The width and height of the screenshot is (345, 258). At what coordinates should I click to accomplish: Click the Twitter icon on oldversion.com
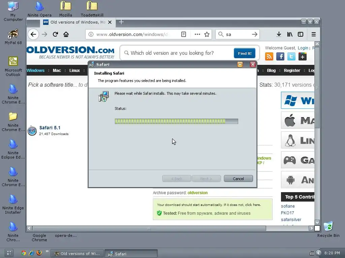291,56
